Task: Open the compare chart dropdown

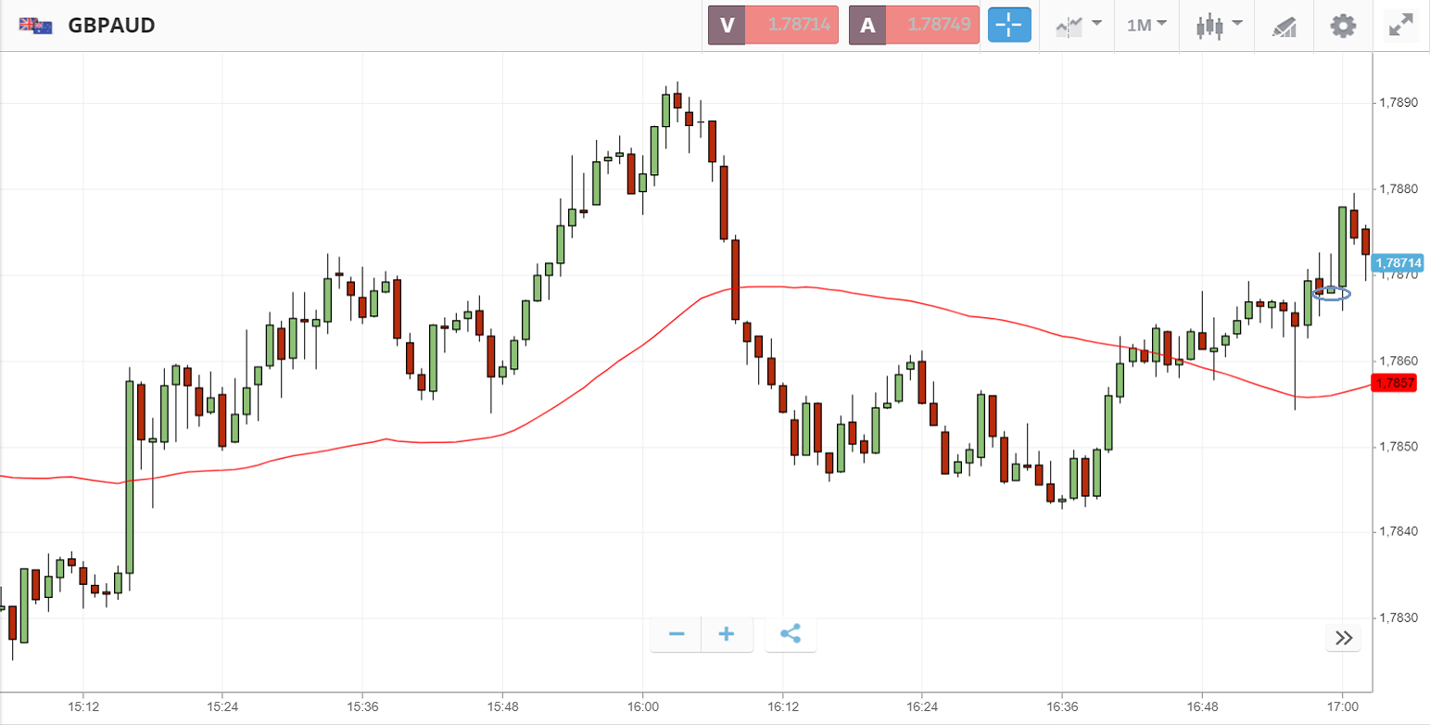Action: (1077, 25)
